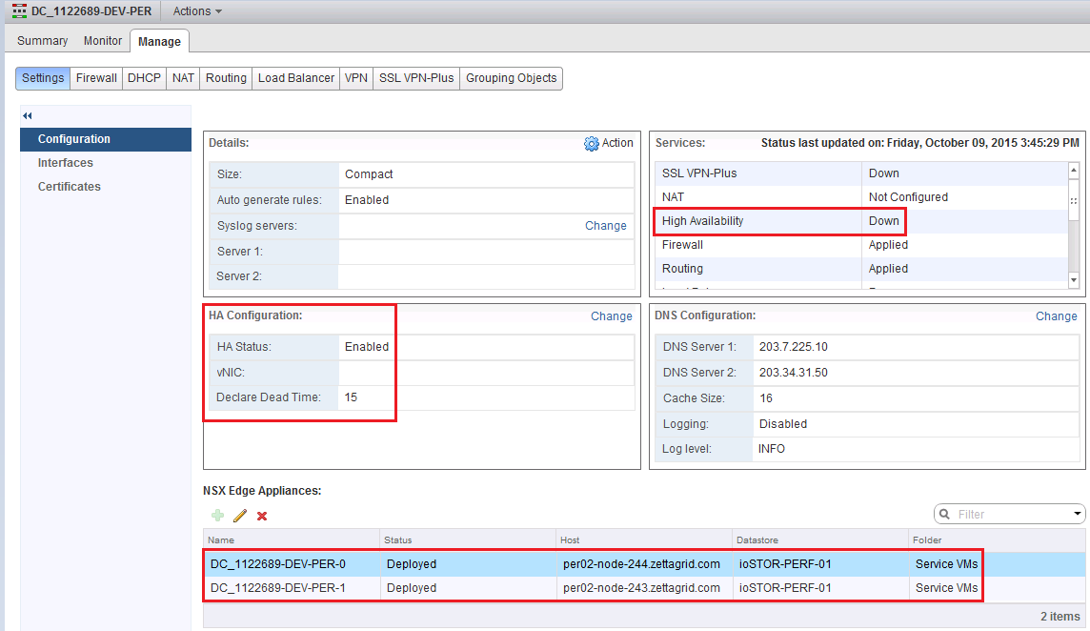This screenshot has height=631, width=1090.
Task: Click the NAT Not Configured service row
Action: click(861, 197)
